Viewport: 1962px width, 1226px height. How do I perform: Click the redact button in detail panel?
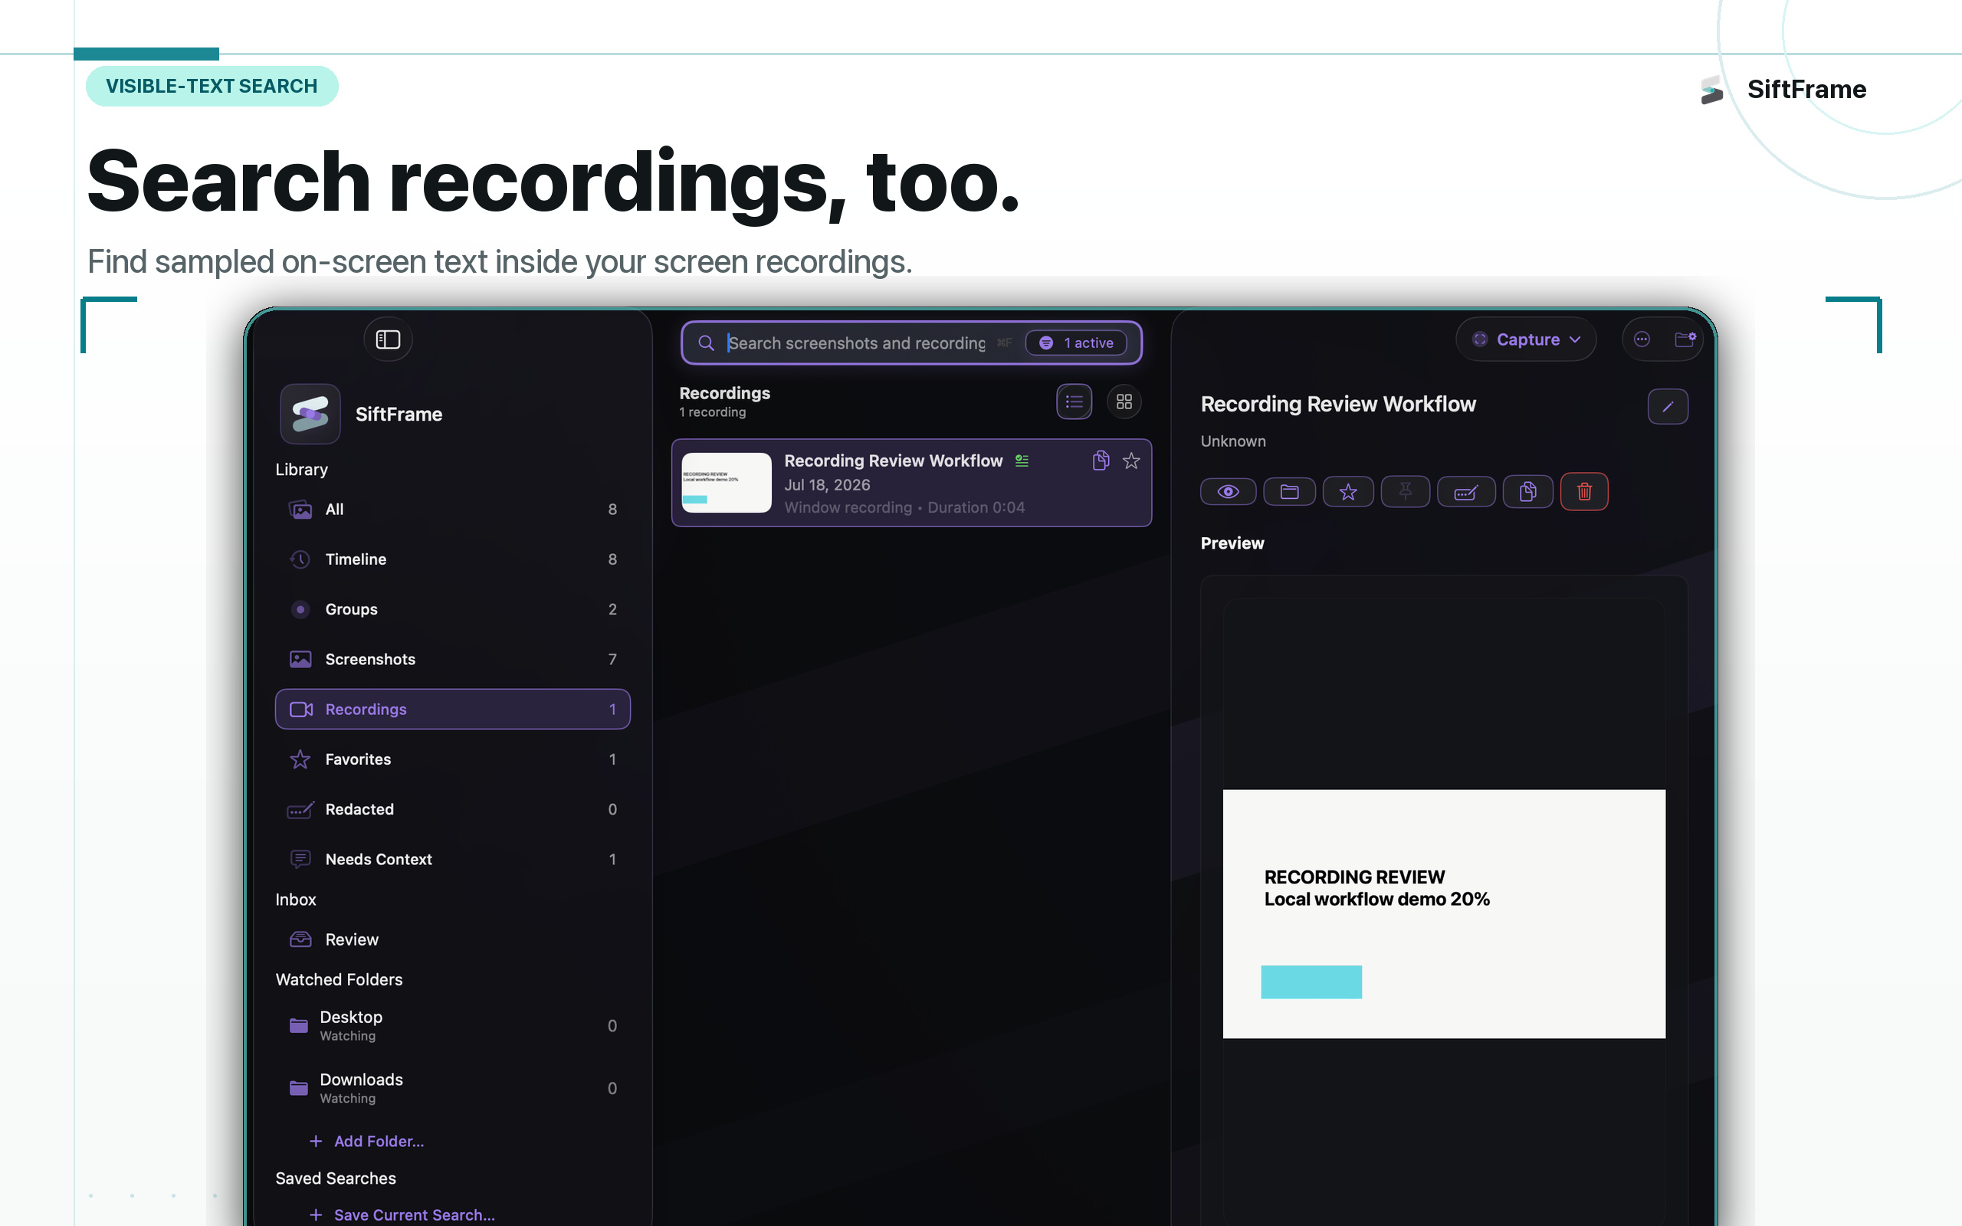click(1466, 491)
